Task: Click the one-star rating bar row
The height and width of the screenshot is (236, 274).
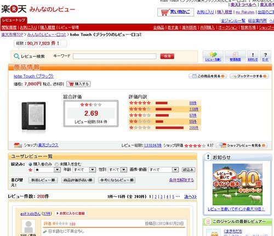Action: tap(165, 128)
